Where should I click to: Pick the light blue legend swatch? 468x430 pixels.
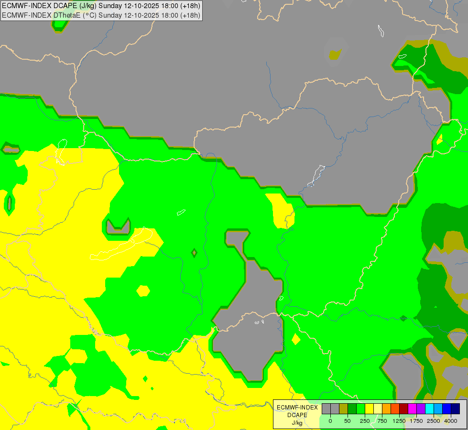(x=439, y=409)
